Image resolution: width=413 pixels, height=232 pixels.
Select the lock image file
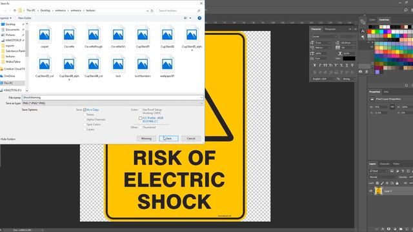coord(118,66)
